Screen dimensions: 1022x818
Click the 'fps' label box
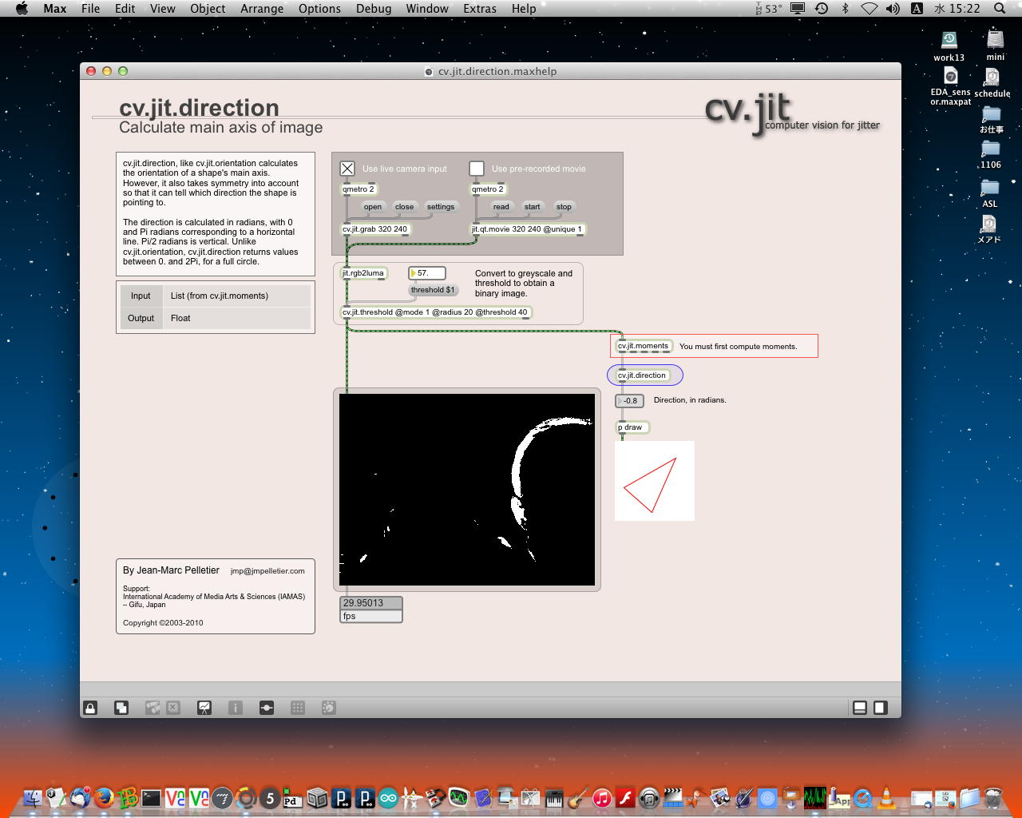[371, 617]
